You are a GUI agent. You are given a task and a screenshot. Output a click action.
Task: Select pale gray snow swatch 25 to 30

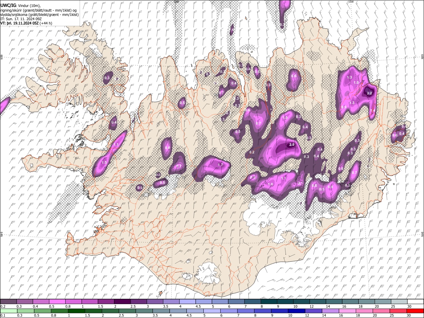pyautogui.click(x=399, y=302)
